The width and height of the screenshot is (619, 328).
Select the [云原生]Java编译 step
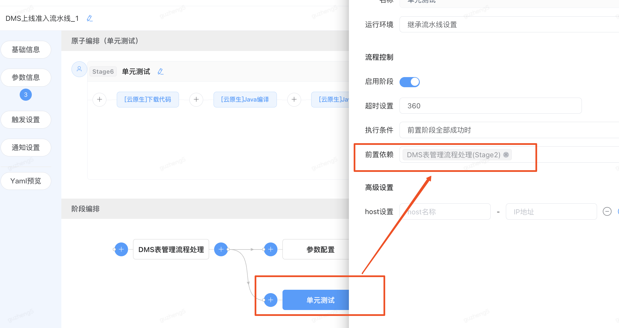pyautogui.click(x=245, y=100)
